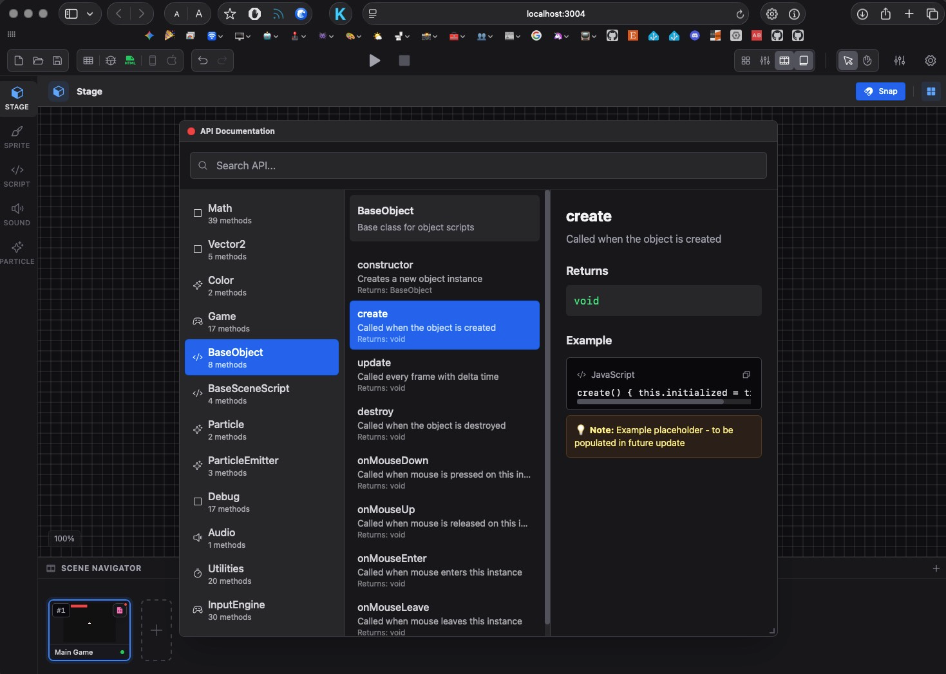Select the Math category in API list

261,213
